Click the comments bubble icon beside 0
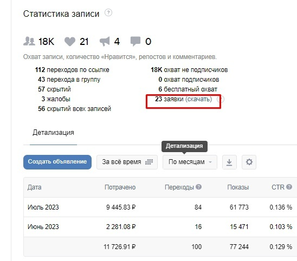Screen dimensions: 297x261 click(135, 41)
